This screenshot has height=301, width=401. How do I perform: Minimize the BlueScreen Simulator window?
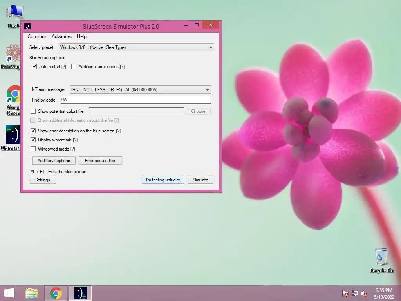(x=186, y=25)
